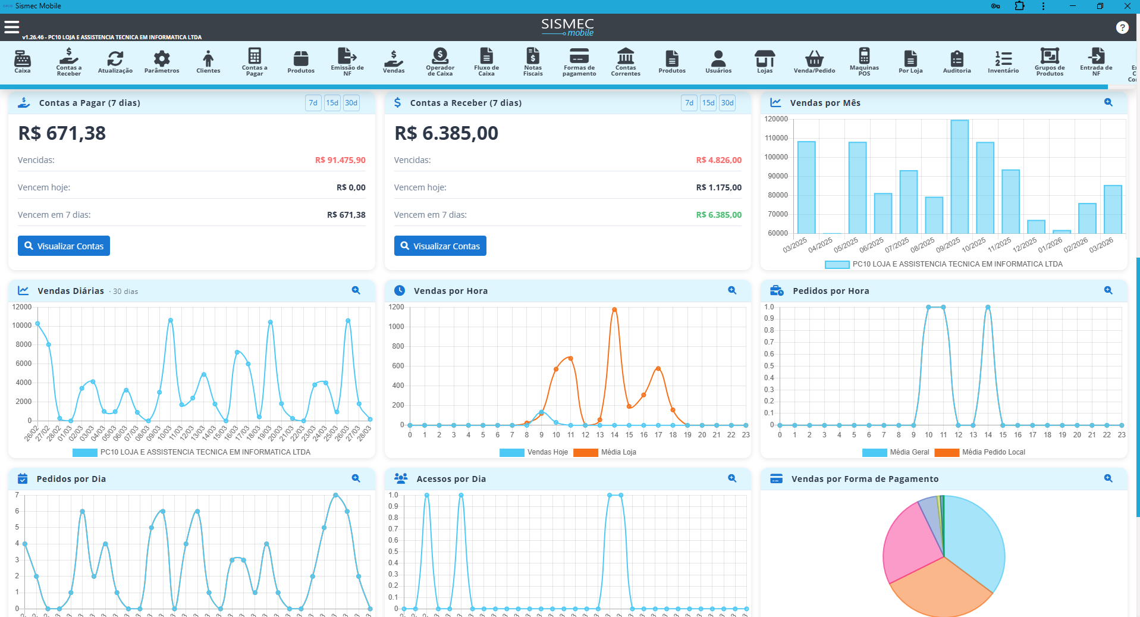Expand the Vendas Diárias chart

tap(356, 290)
